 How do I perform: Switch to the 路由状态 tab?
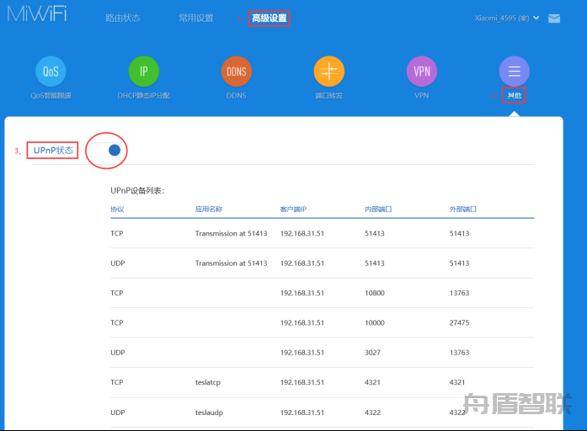tap(123, 18)
